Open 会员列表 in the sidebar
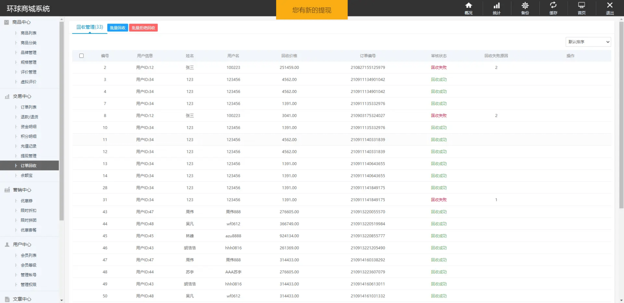This screenshot has width=624, height=303. coord(29,255)
